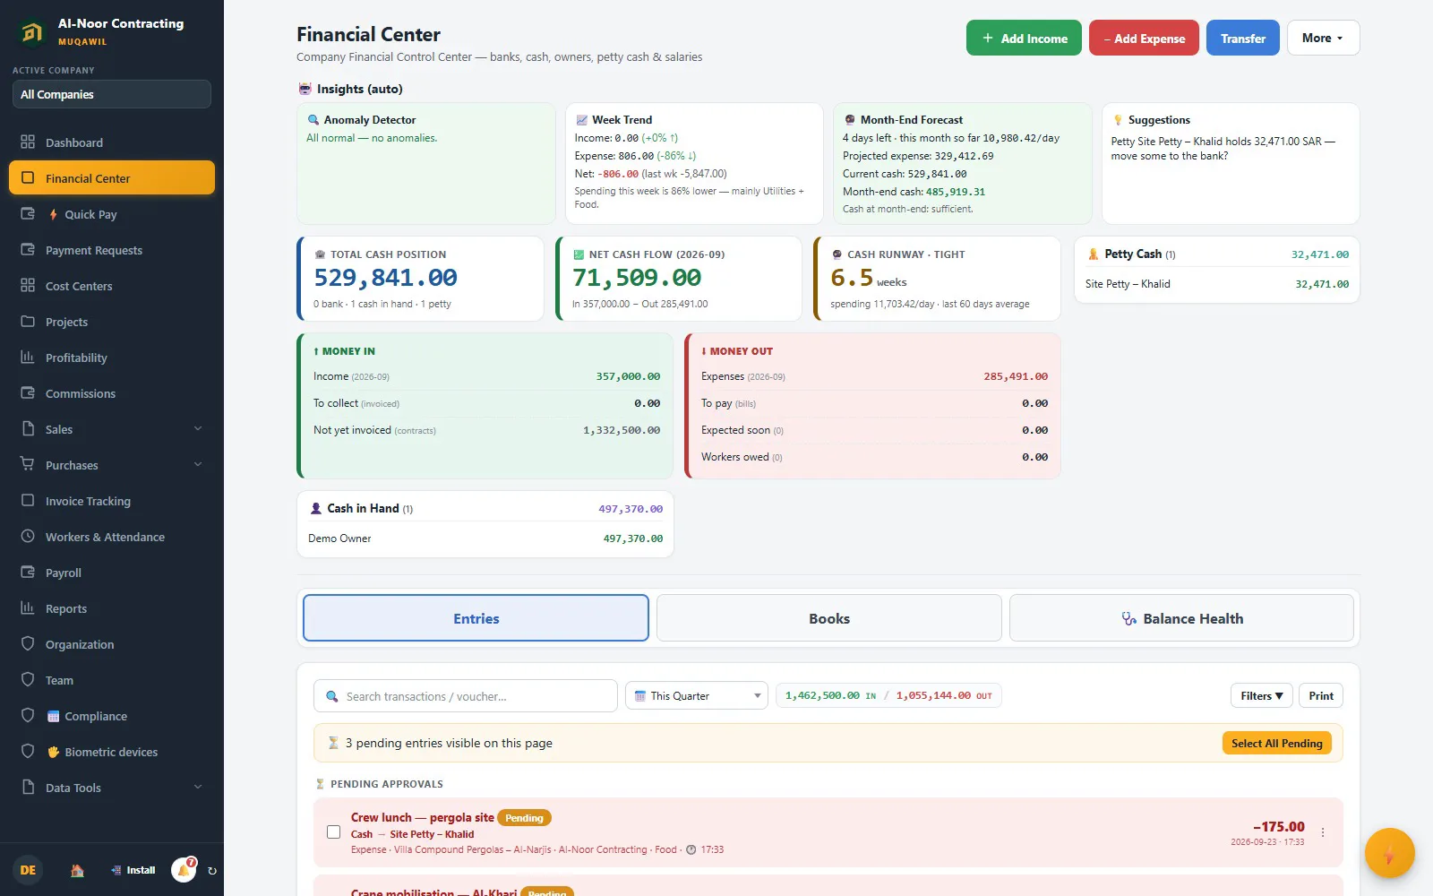Click the Al-Noor Contracting logo
This screenshot has width=1433, height=896.
coord(31,33)
